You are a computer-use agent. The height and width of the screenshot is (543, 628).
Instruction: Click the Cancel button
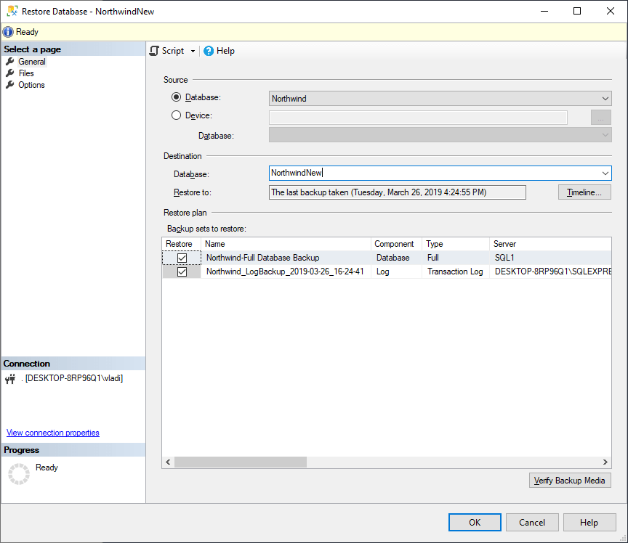click(532, 523)
